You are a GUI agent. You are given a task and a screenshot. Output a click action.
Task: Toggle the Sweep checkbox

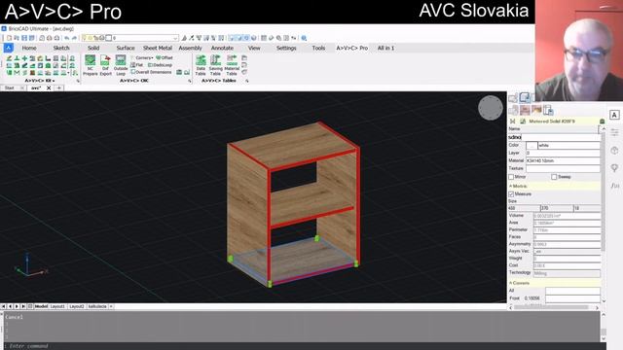554,177
